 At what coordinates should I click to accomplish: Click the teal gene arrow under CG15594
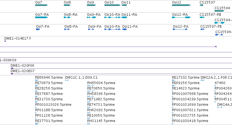click(219, 11)
